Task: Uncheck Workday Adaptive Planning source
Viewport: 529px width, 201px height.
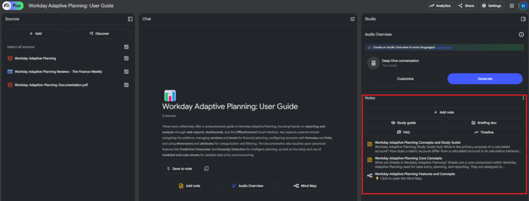Action: tap(126, 58)
